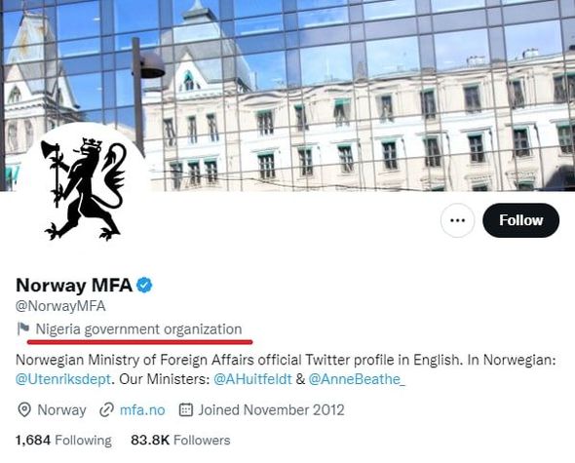Viewport: 575px width, 463px height.
Task: Open the mfa.no website link
Action: (142, 409)
